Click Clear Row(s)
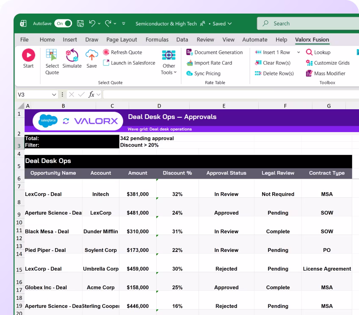Image resolution: width=359 pixels, height=315 pixels. [273, 63]
